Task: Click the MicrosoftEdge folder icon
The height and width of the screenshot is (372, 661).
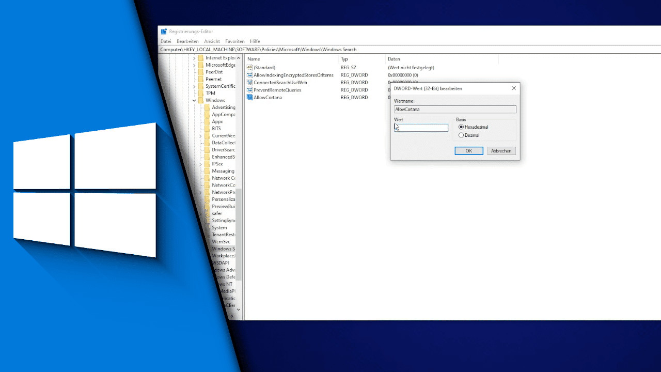Action: tap(201, 65)
